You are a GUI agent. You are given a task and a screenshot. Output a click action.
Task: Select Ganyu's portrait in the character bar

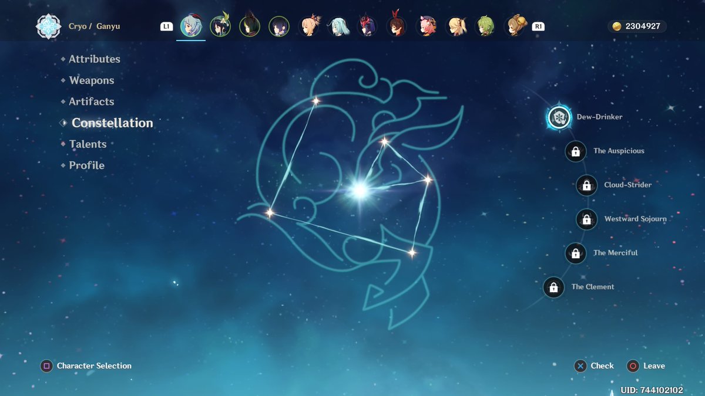point(191,26)
